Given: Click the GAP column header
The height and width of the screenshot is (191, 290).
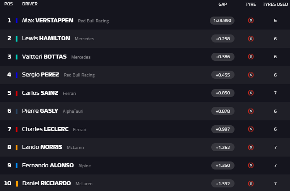Looking at the screenshot, I should click(x=222, y=4).
